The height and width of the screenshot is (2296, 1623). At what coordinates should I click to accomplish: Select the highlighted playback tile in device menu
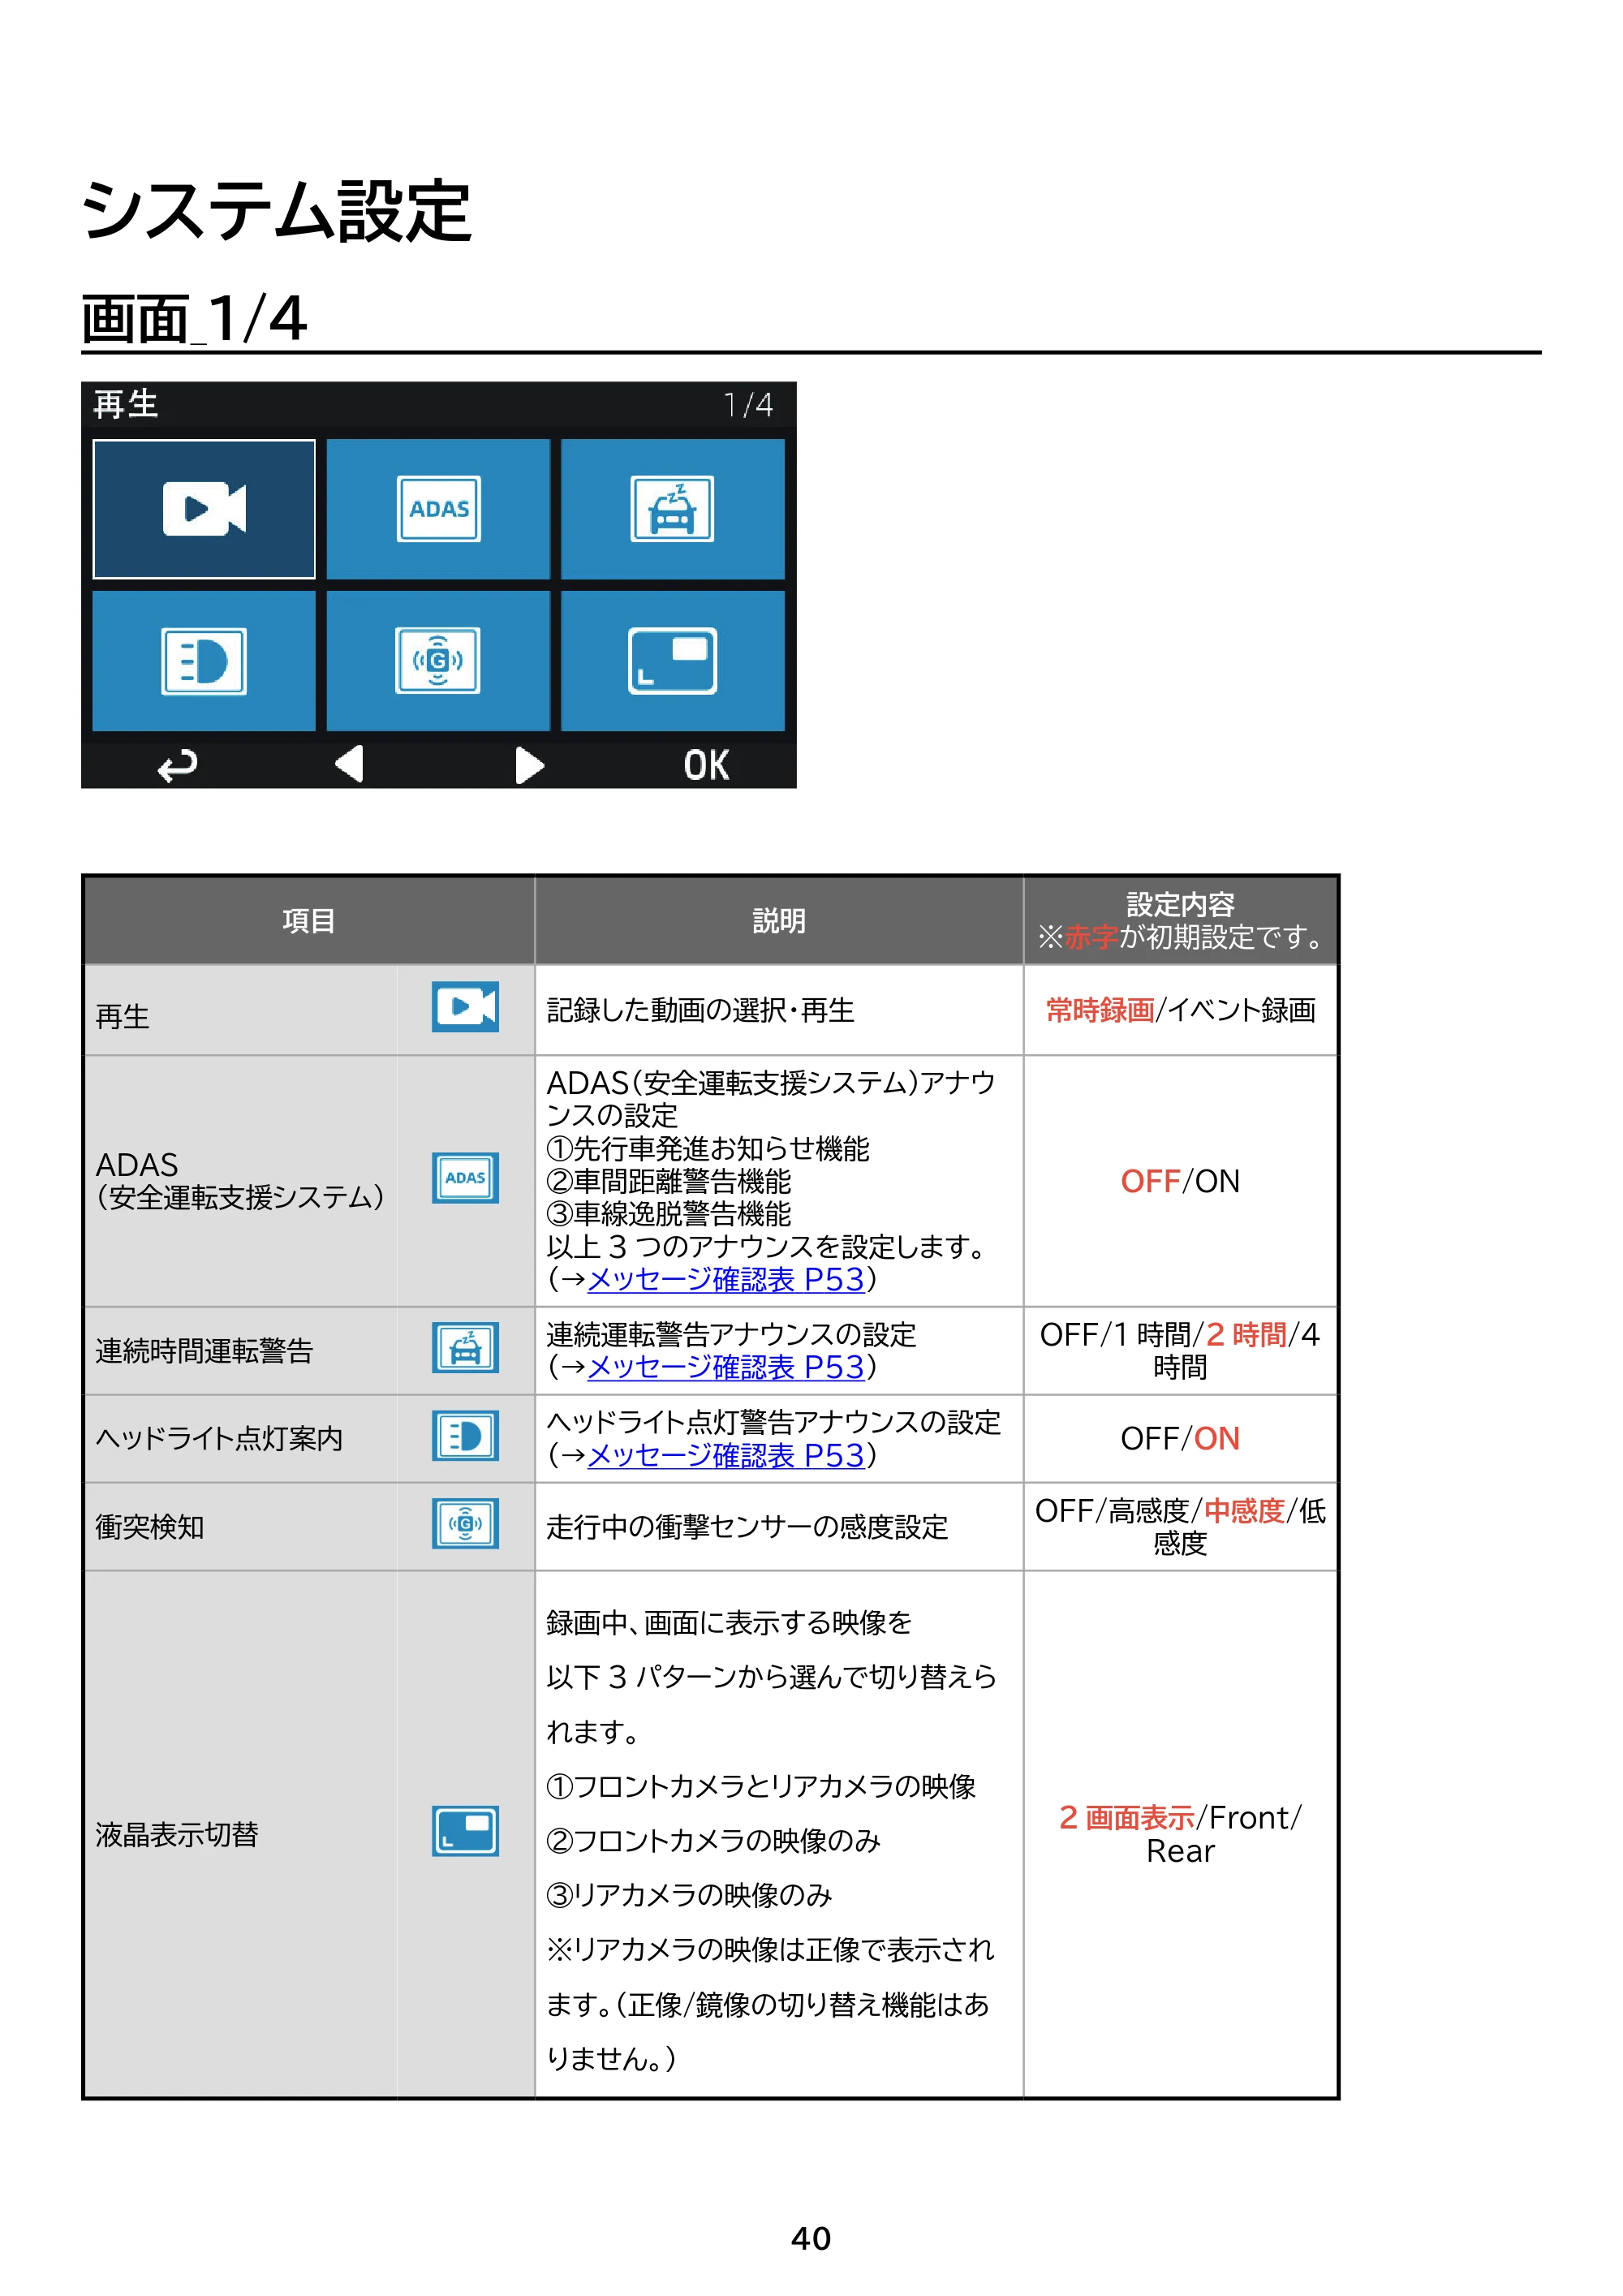click(204, 509)
